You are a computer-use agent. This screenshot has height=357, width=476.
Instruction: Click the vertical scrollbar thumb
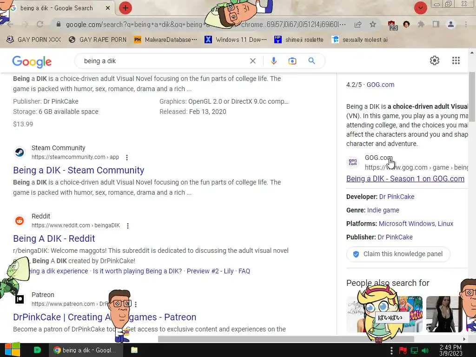[472, 97]
